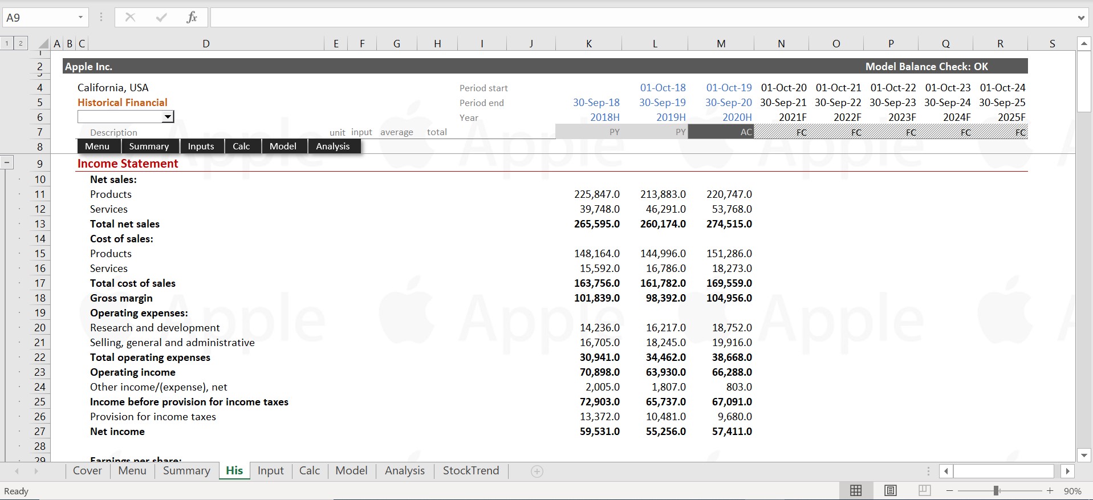Click vertical scrollbar down arrow
The width and height of the screenshot is (1093, 500).
pyautogui.click(x=1084, y=455)
